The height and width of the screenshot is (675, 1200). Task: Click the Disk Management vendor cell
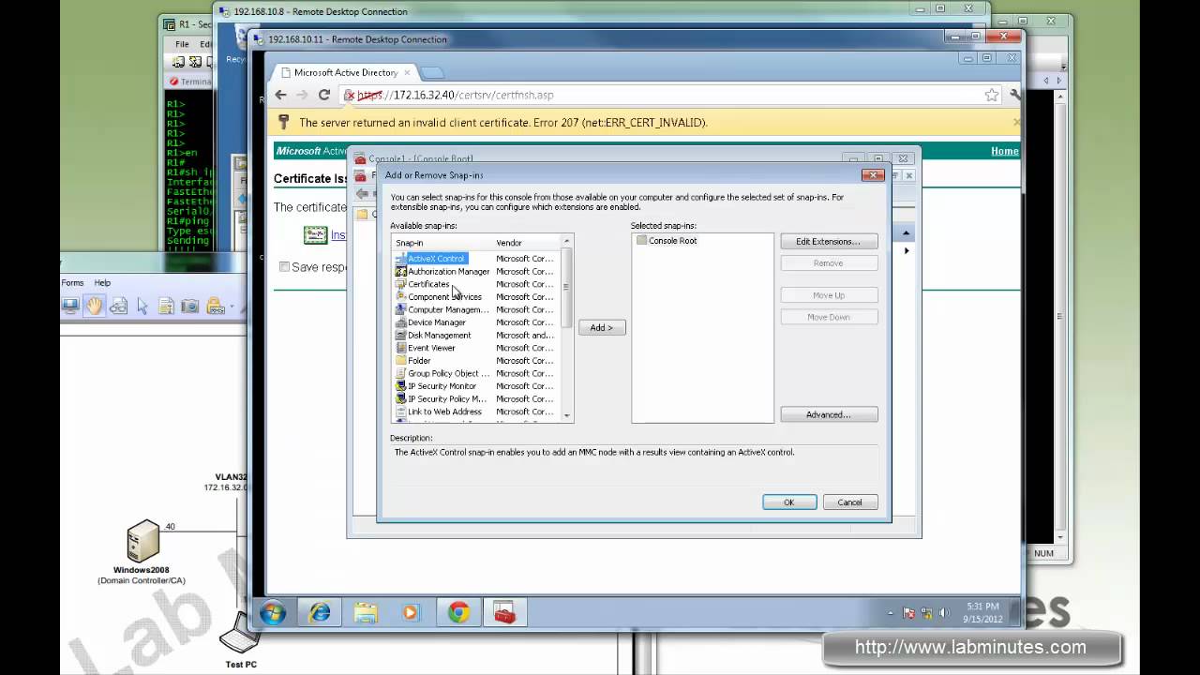tap(525, 335)
